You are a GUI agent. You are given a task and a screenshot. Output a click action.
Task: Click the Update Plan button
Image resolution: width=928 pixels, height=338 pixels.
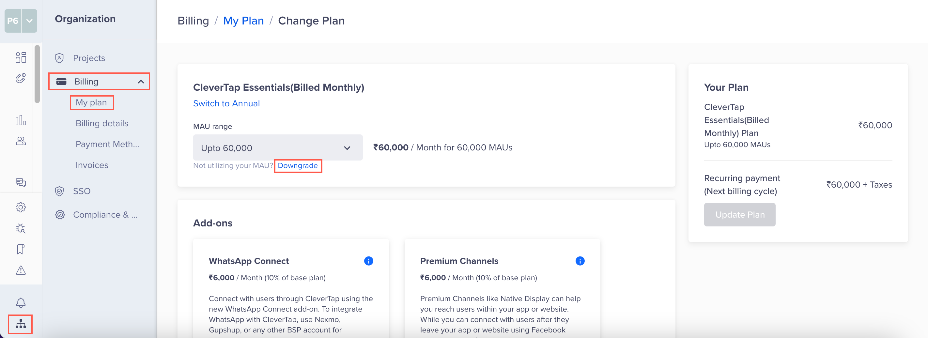(x=740, y=215)
